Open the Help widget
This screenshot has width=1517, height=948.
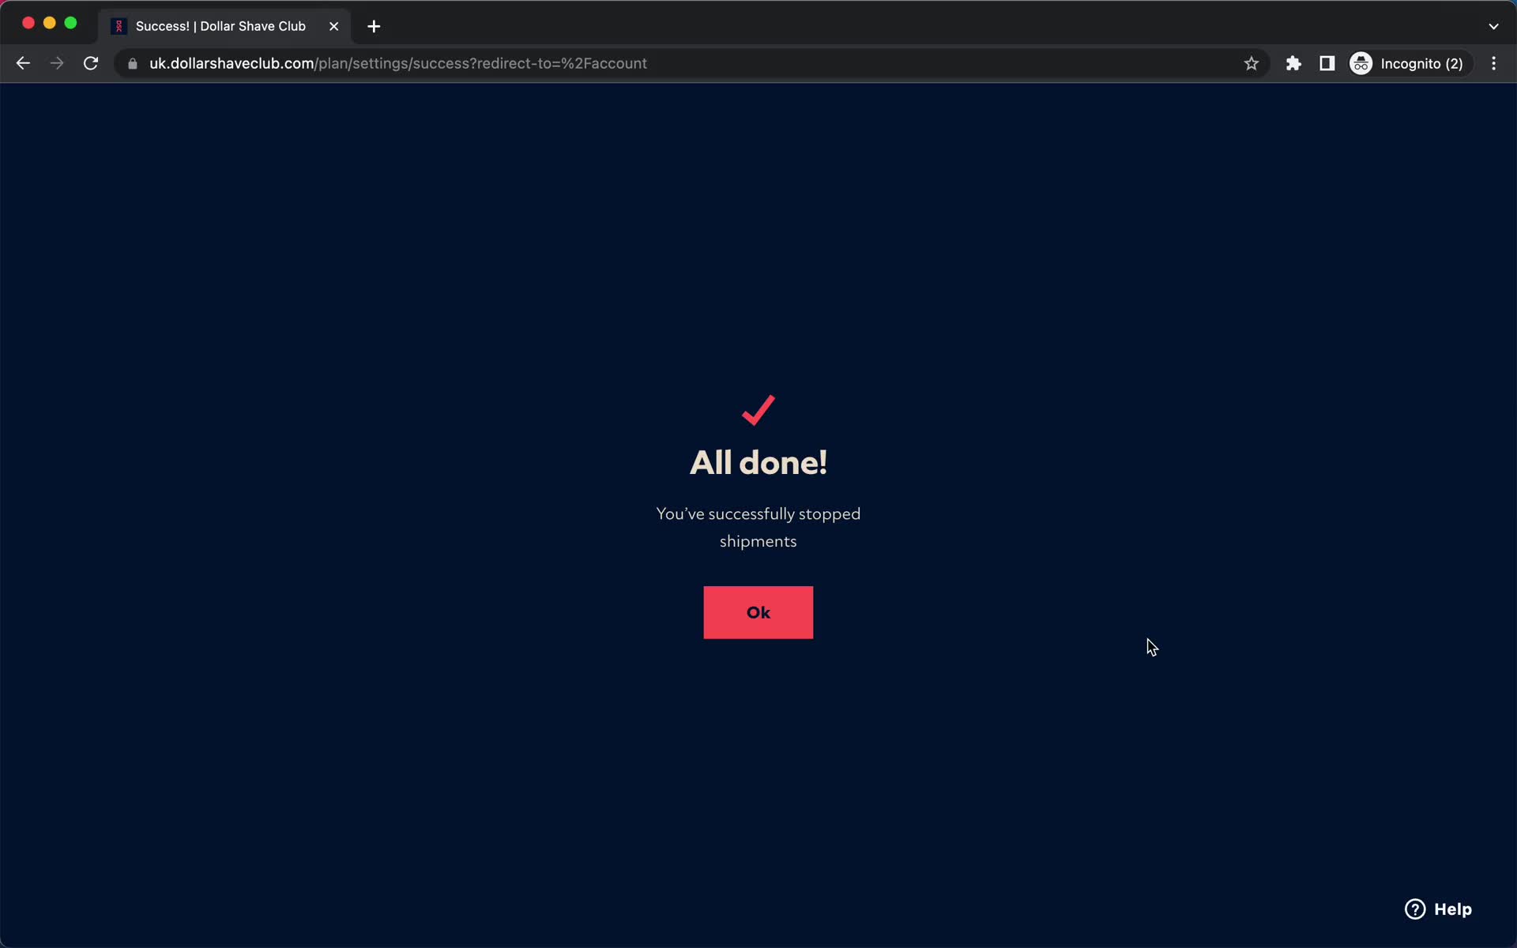[1438, 909]
